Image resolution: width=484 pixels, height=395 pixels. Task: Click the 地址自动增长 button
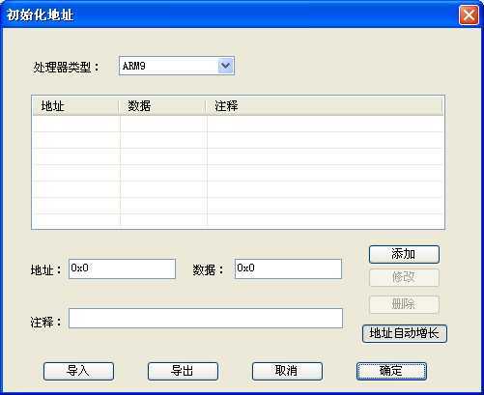405,333
